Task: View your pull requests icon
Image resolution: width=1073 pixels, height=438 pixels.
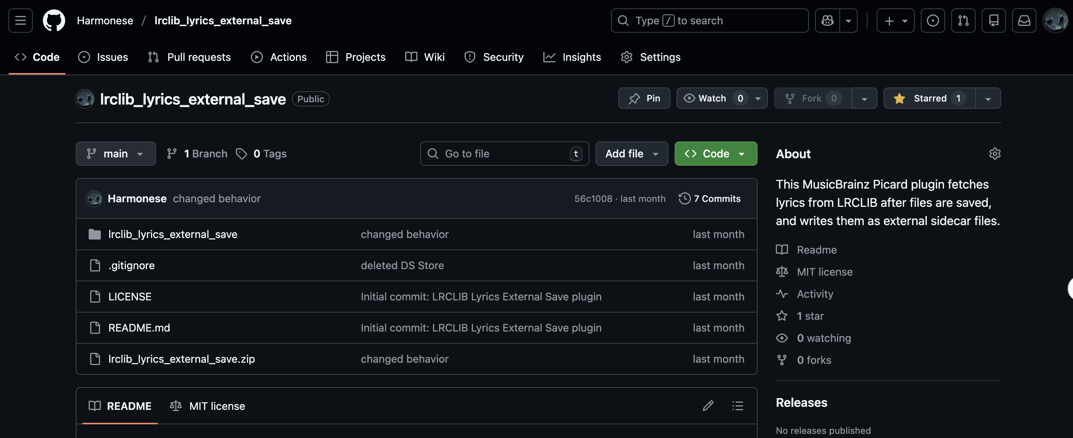Action: click(x=963, y=21)
